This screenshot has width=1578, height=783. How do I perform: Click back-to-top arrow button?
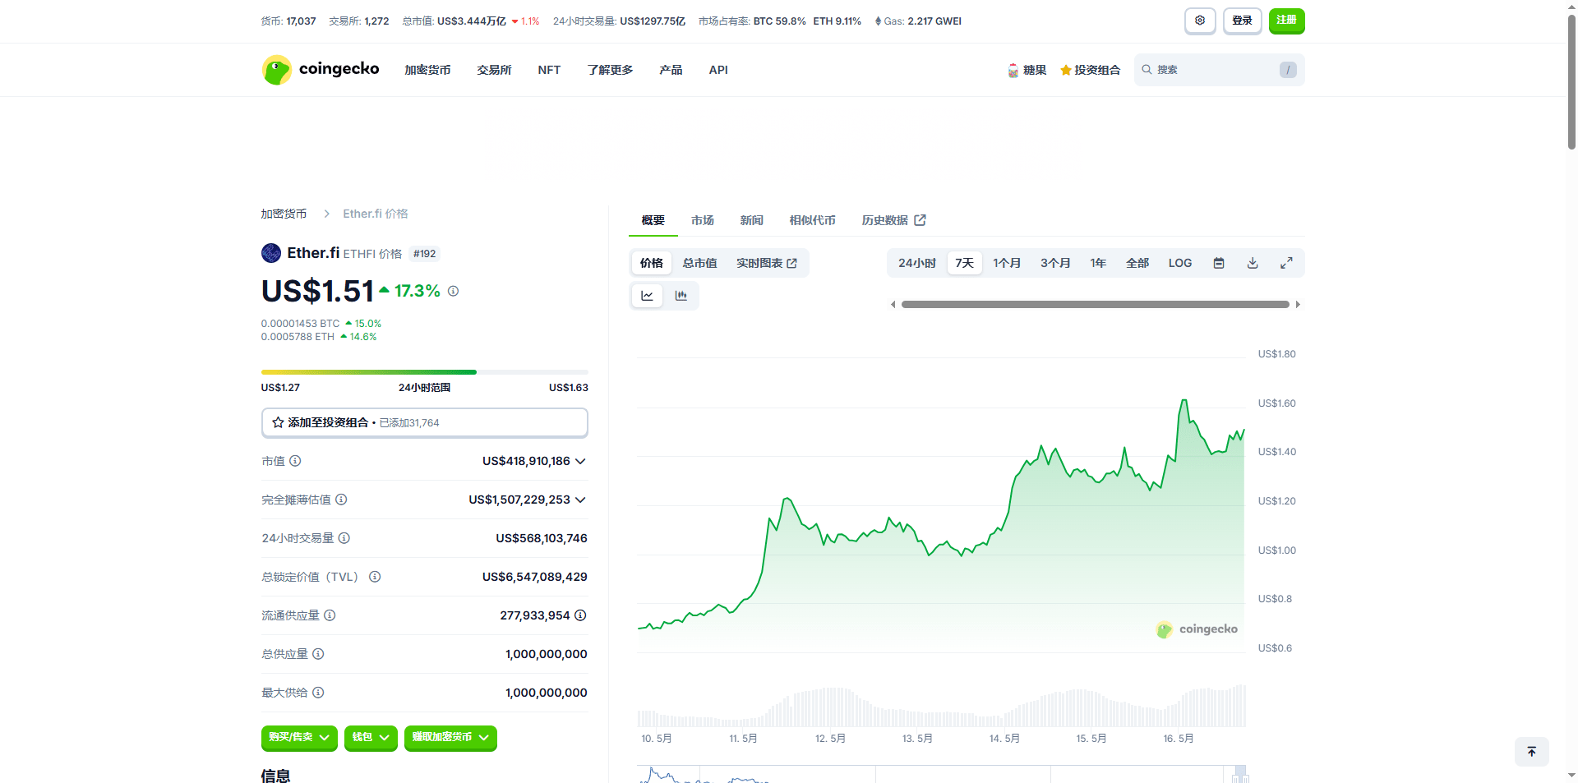pos(1532,752)
